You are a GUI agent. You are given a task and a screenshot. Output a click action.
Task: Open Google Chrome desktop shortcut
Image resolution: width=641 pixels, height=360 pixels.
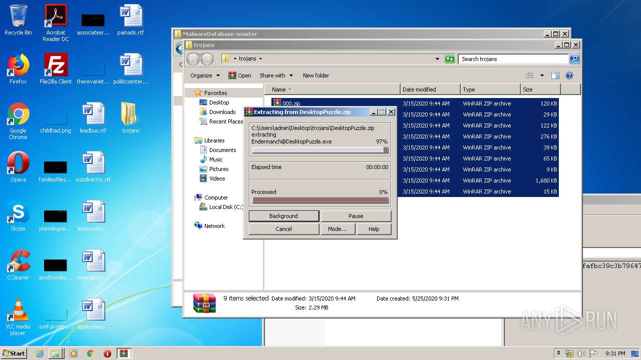tap(18, 121)
